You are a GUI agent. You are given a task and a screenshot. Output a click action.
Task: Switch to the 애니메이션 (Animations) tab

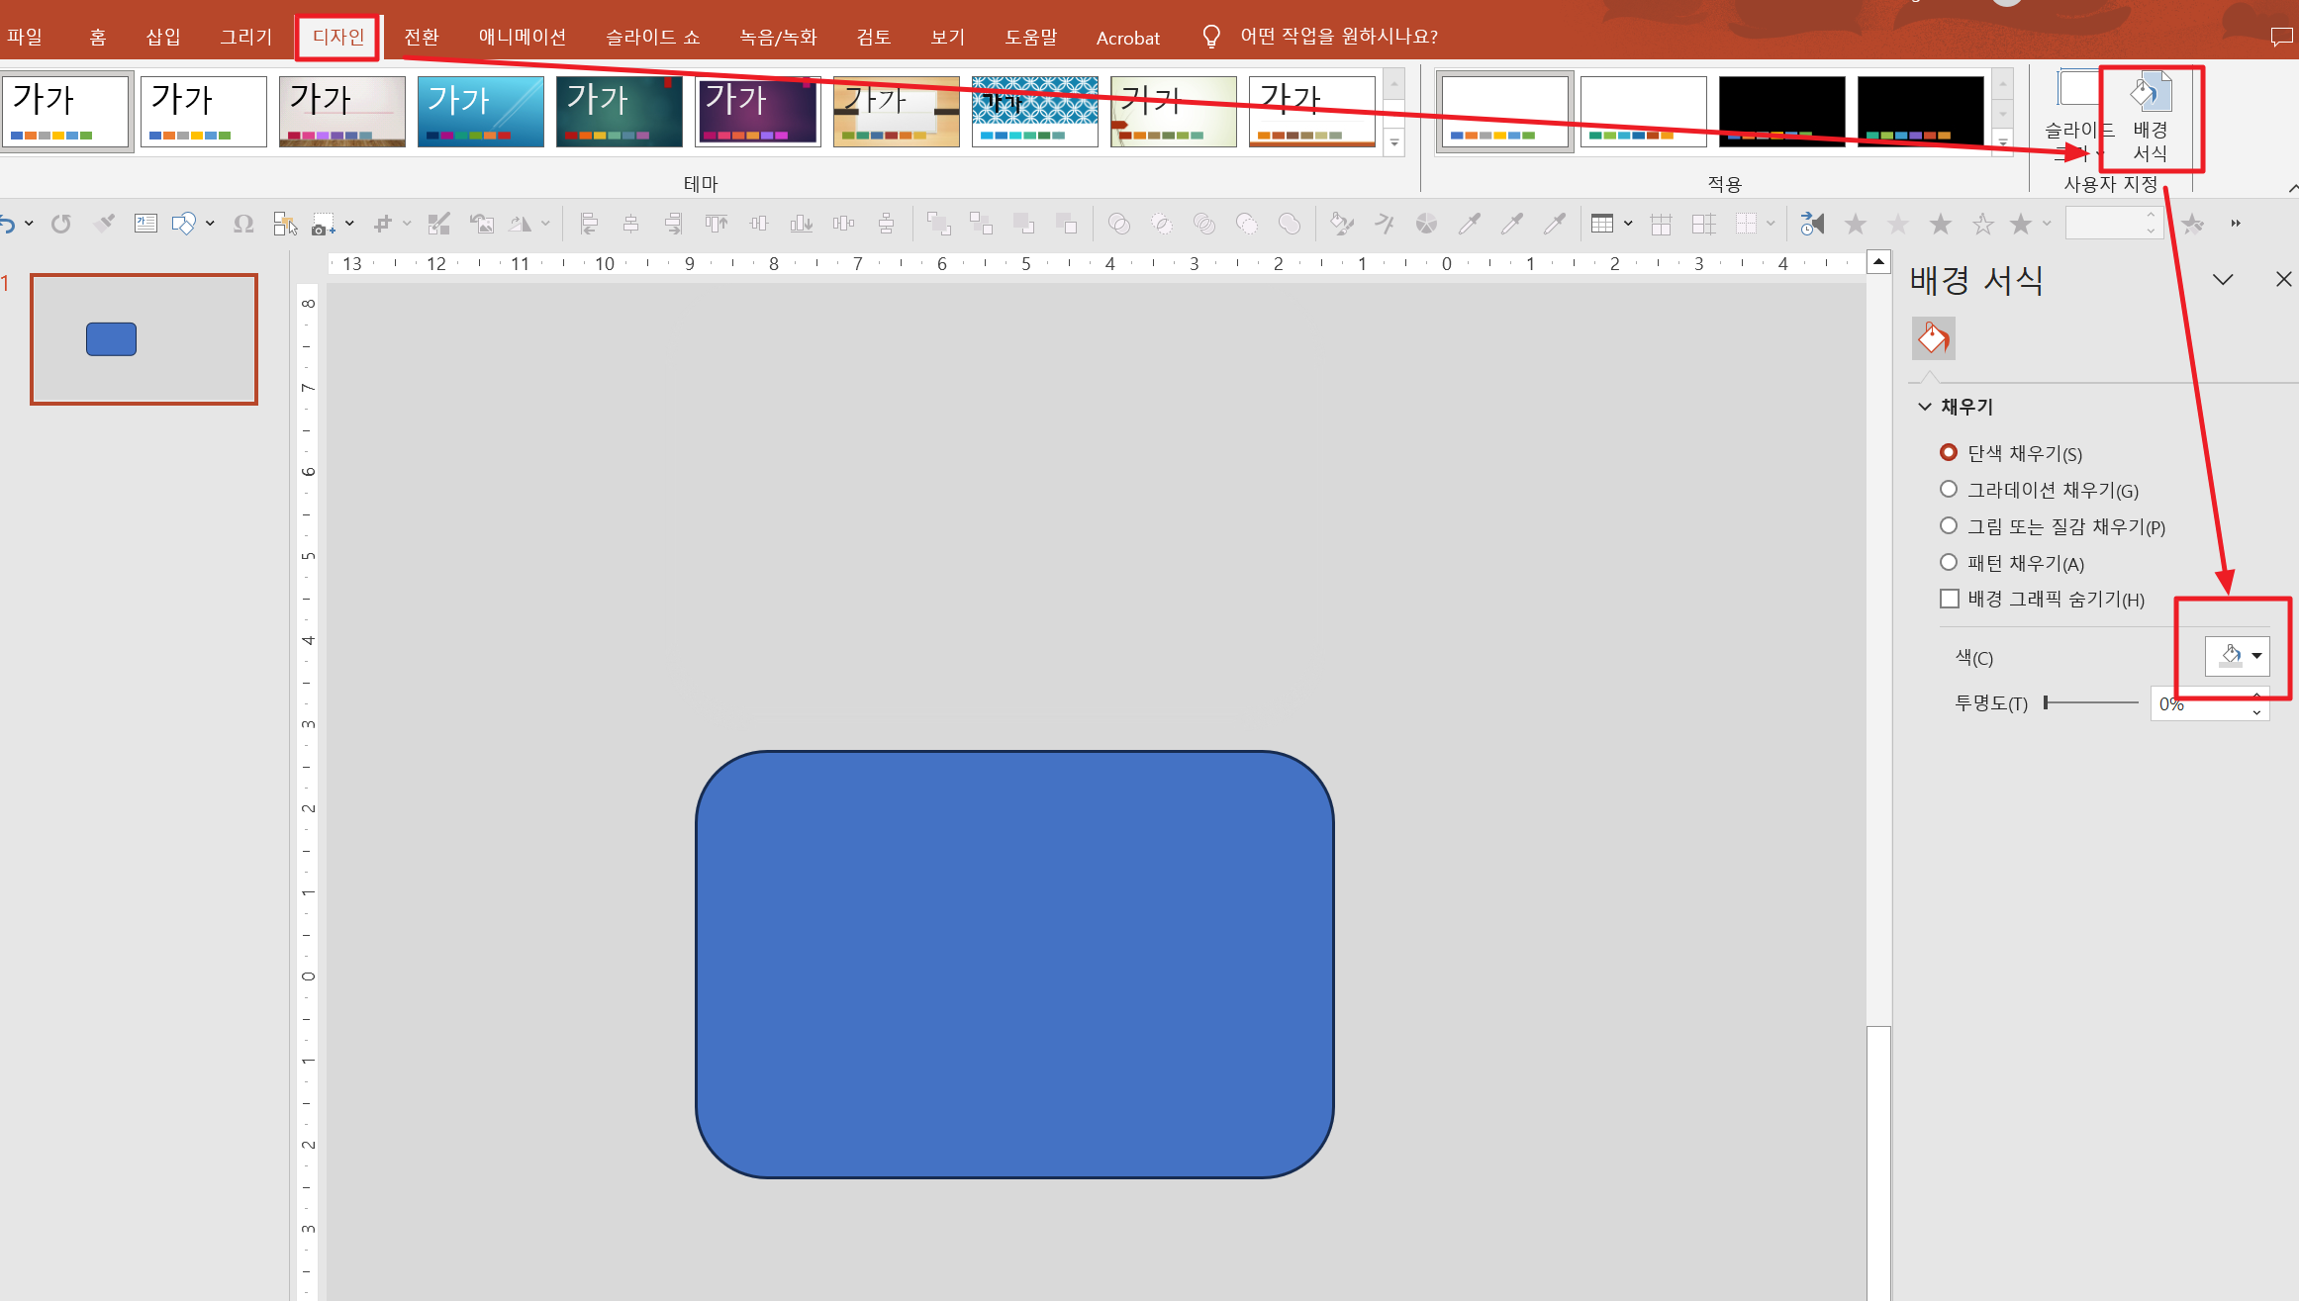(x=522, y=38)
